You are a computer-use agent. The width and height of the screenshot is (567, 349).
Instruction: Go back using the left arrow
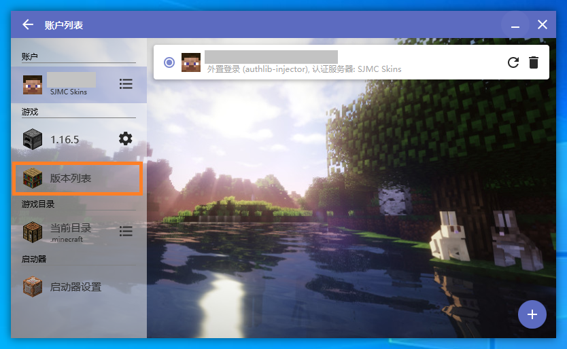[27, 24]
